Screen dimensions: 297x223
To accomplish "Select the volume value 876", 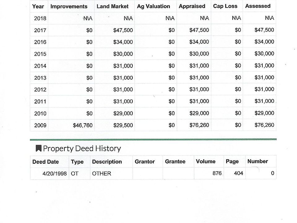I will coord(217,173).
